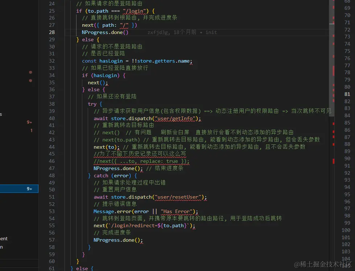355x271 pixels.
Task: Click the git blame note 'zxfjd3g, 18个月前 • init'
Action: [x=182, y=32]
